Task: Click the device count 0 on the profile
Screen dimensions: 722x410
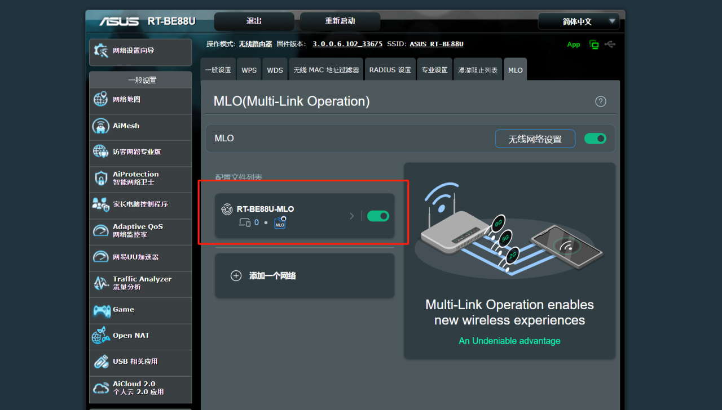Action: [x=257, y=222]
